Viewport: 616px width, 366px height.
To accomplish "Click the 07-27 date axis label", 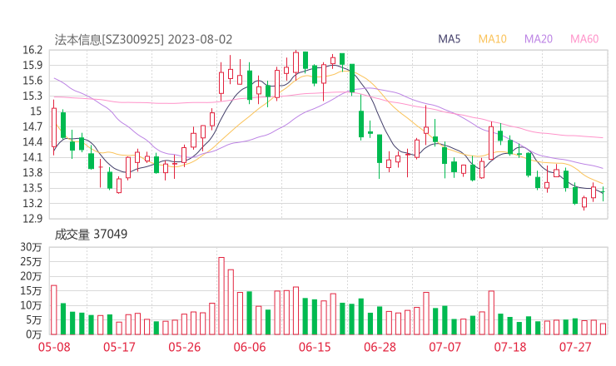I will tap(575, 347).
